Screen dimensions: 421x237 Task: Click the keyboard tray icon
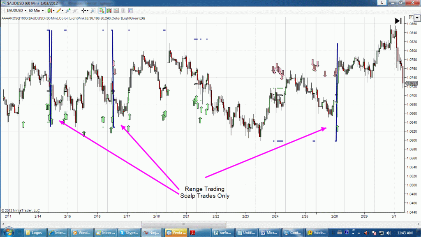pos(340,232)
